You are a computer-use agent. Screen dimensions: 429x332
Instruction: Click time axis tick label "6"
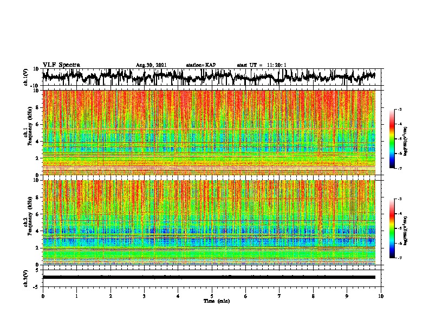coord(246,296)
